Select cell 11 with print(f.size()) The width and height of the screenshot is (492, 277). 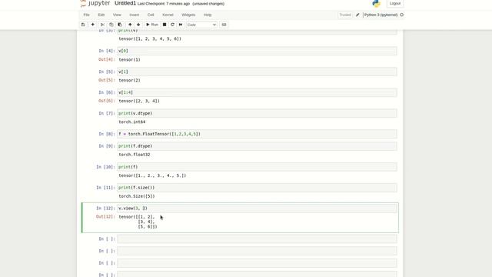[x=257, y=188]
